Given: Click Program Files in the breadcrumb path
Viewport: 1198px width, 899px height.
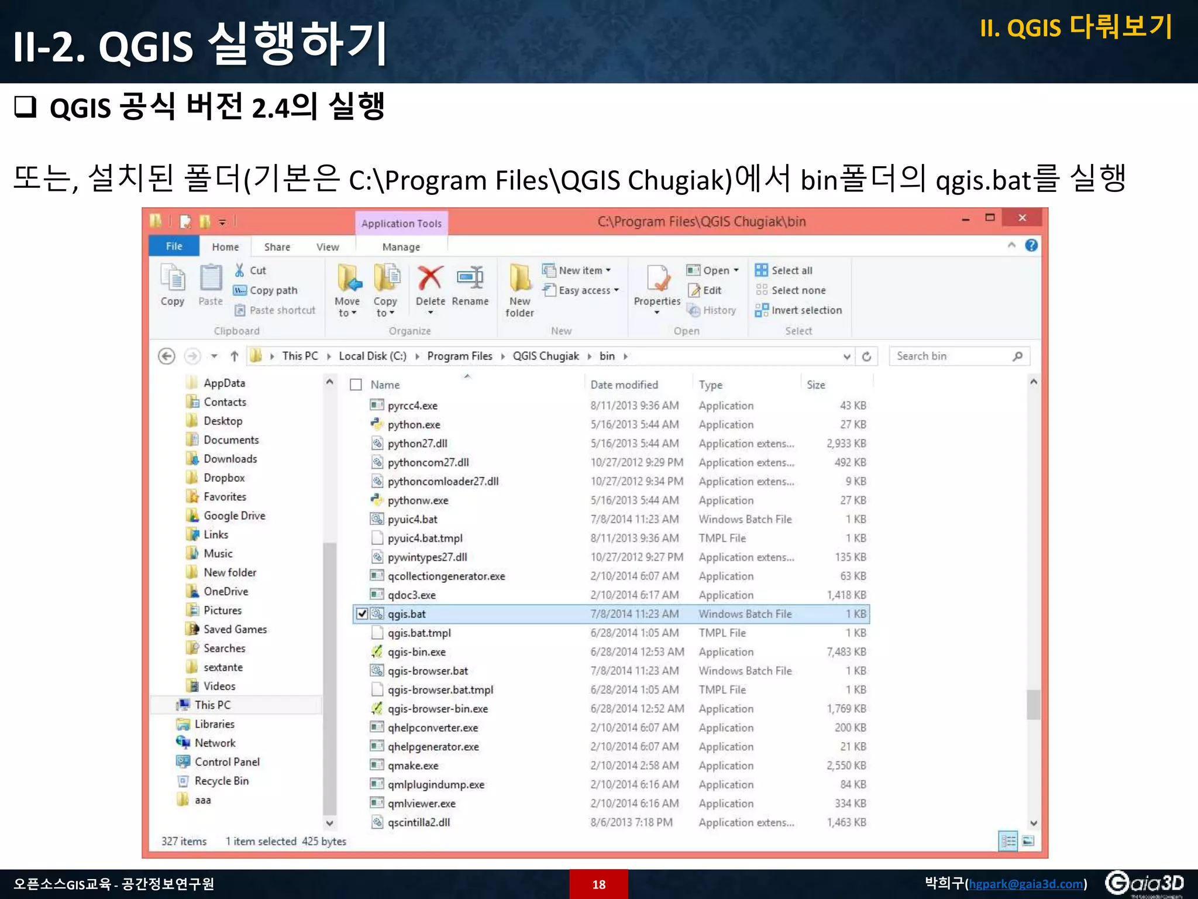Looking at the screenshot, I should click(460, 356).
